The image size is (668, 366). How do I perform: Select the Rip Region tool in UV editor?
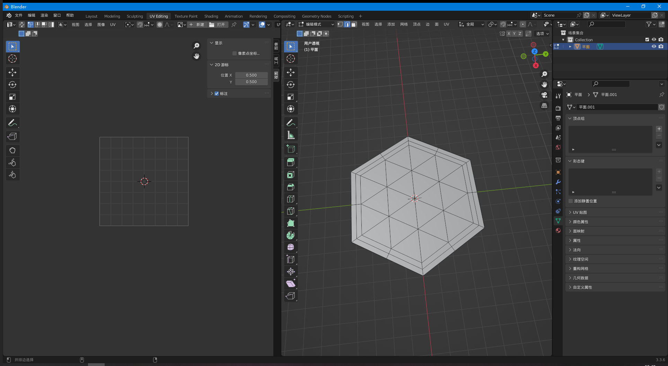tap(12, 137)
